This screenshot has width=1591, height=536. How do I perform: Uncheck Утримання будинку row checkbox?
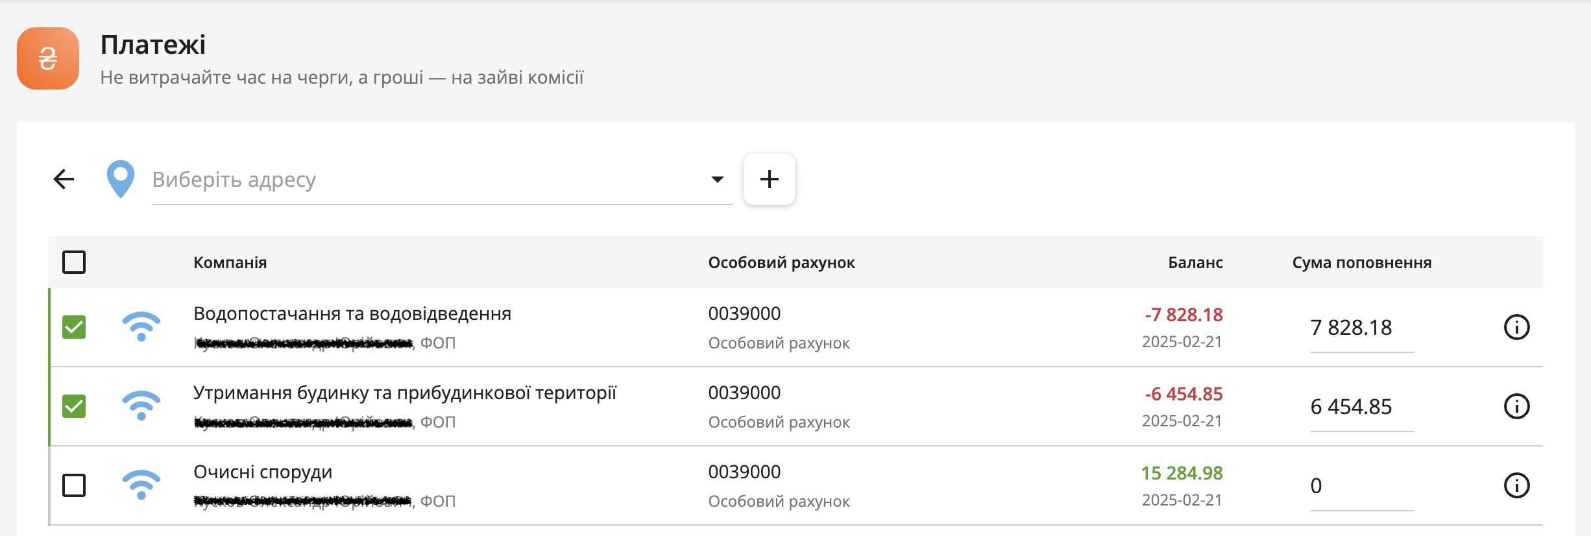coord(74,406)
